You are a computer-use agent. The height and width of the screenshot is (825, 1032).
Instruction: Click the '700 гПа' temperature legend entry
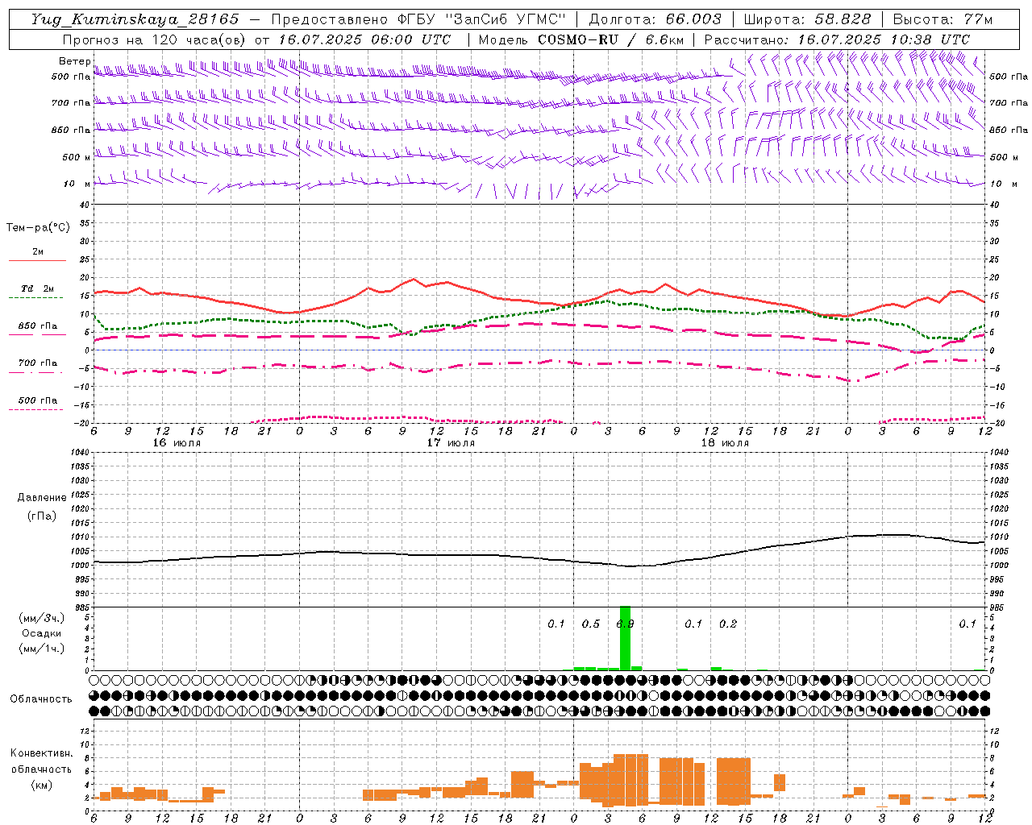[38, 363]
